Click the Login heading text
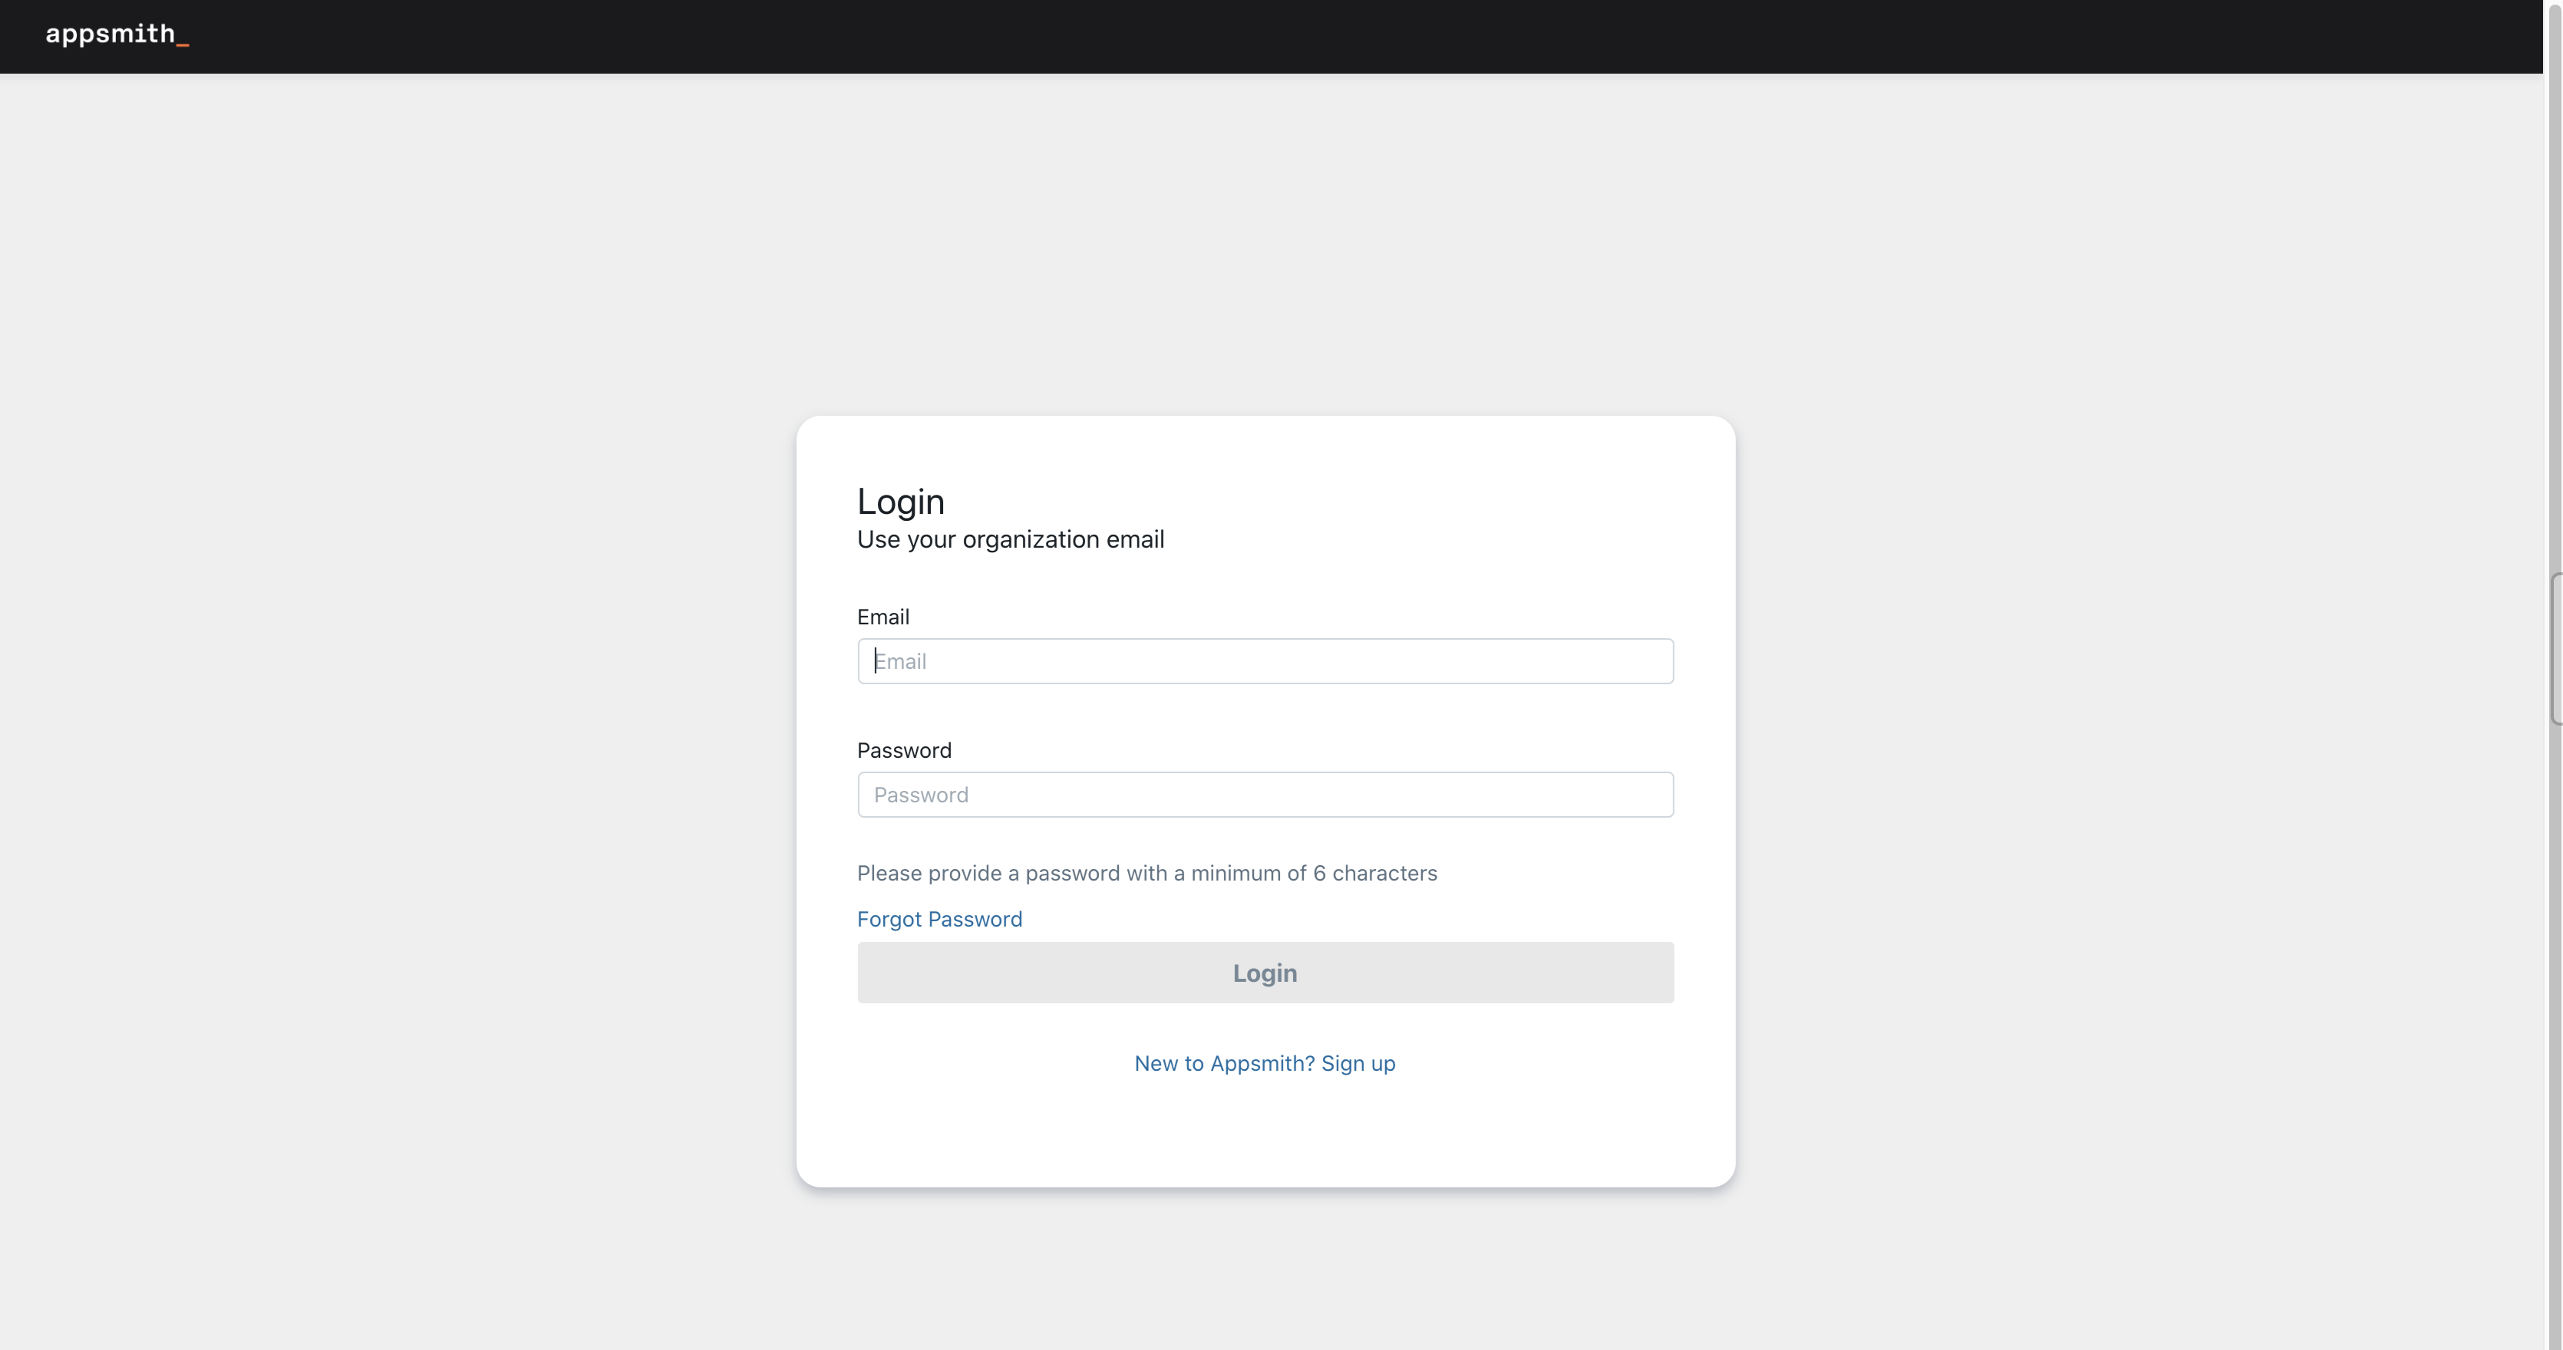2563x1350 pixels. coord(900,502)
